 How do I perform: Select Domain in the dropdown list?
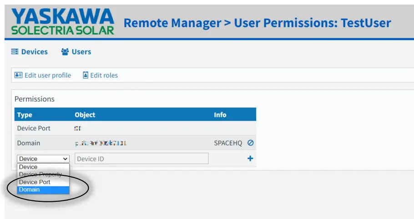[x=43, y=189]
